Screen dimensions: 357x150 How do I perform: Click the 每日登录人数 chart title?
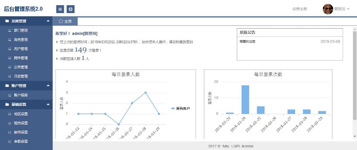(x=126, y=74)
